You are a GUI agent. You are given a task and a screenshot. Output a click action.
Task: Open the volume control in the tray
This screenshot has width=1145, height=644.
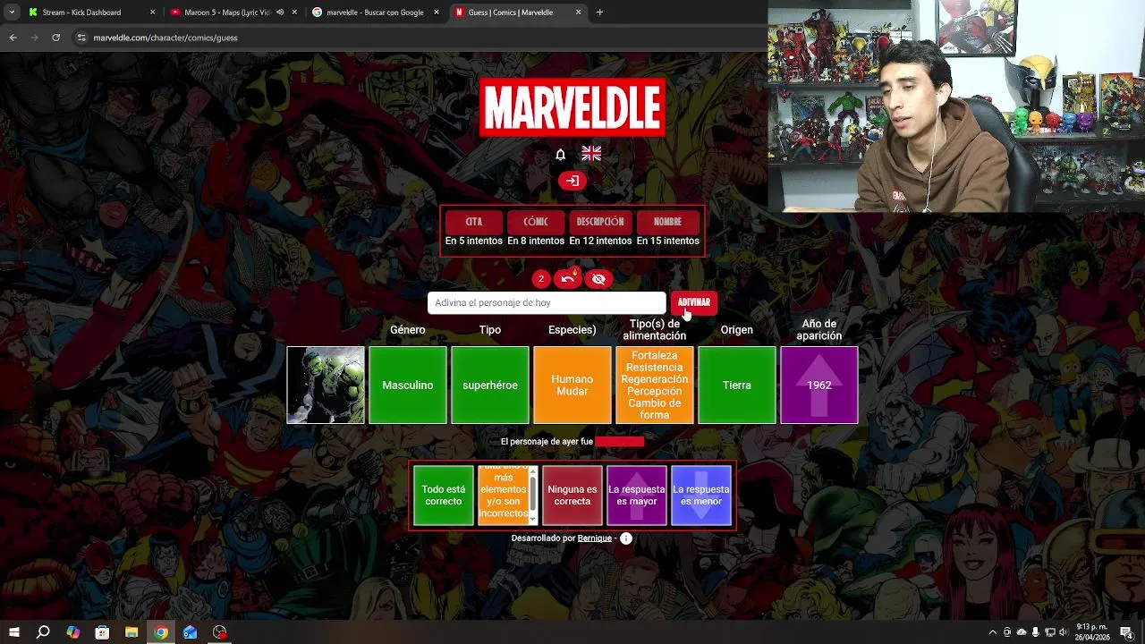pyautogui.click(x=1064, y=632)
